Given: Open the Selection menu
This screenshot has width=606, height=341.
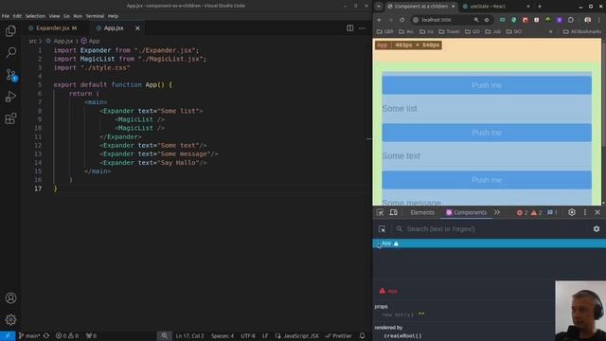Looking at the screenshot, I should pos(35,16).
